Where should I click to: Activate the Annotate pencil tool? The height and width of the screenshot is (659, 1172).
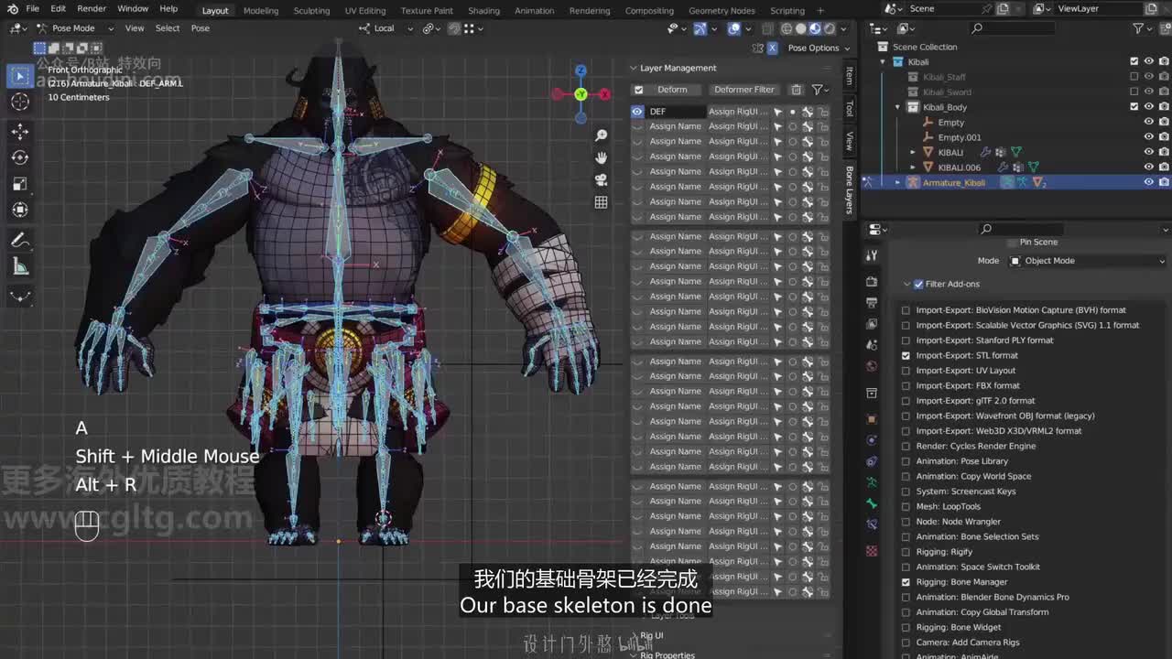click(x=20, y=241)
